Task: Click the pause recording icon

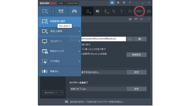Action: [x=130, y=11]
